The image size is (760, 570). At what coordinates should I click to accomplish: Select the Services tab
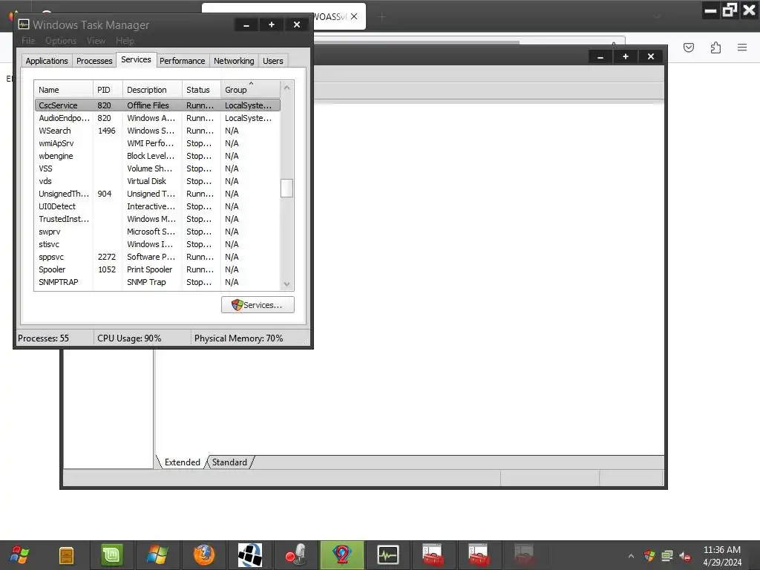click(137, 59)
